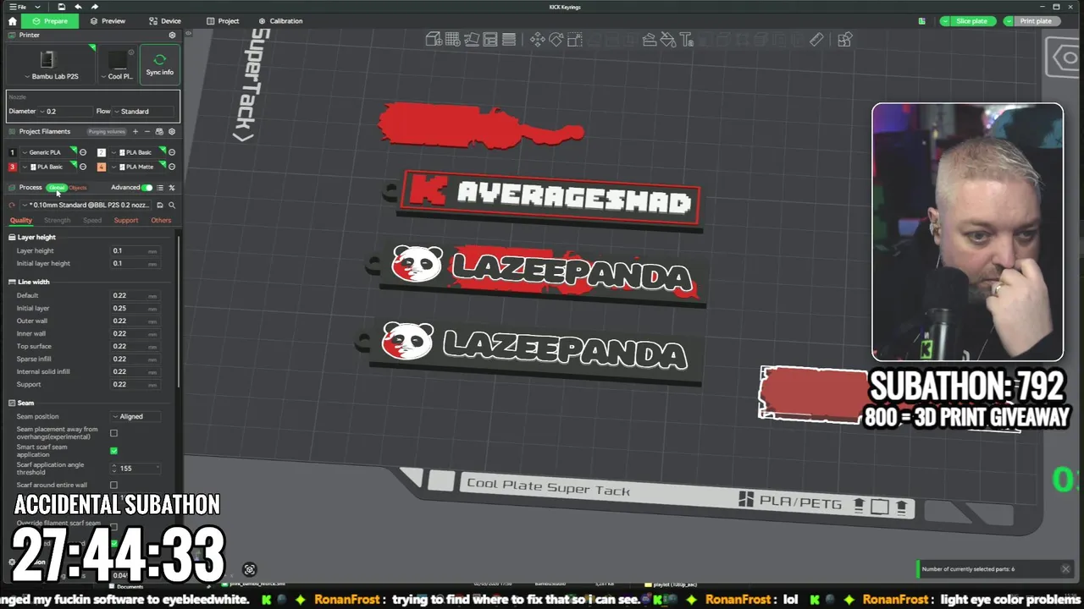Click the Add plate grid icon
Screen dimensions: 1084x609
[x=452, y=40]
